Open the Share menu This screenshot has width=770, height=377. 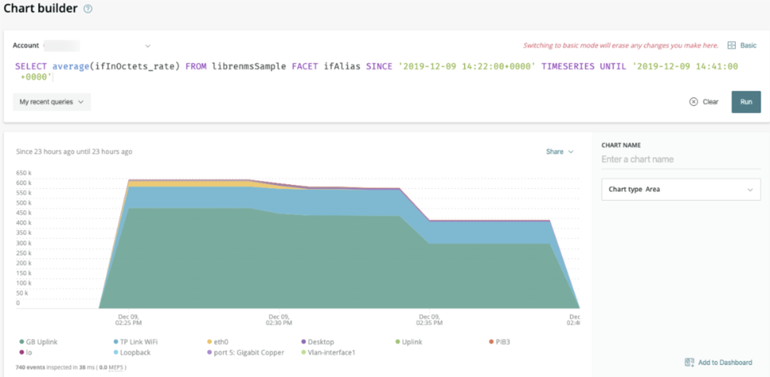coord(560,152)
